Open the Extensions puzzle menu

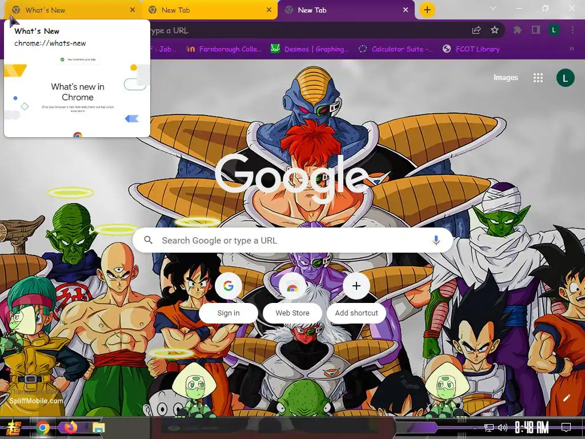pyautogui.click(x=517, y=30)
